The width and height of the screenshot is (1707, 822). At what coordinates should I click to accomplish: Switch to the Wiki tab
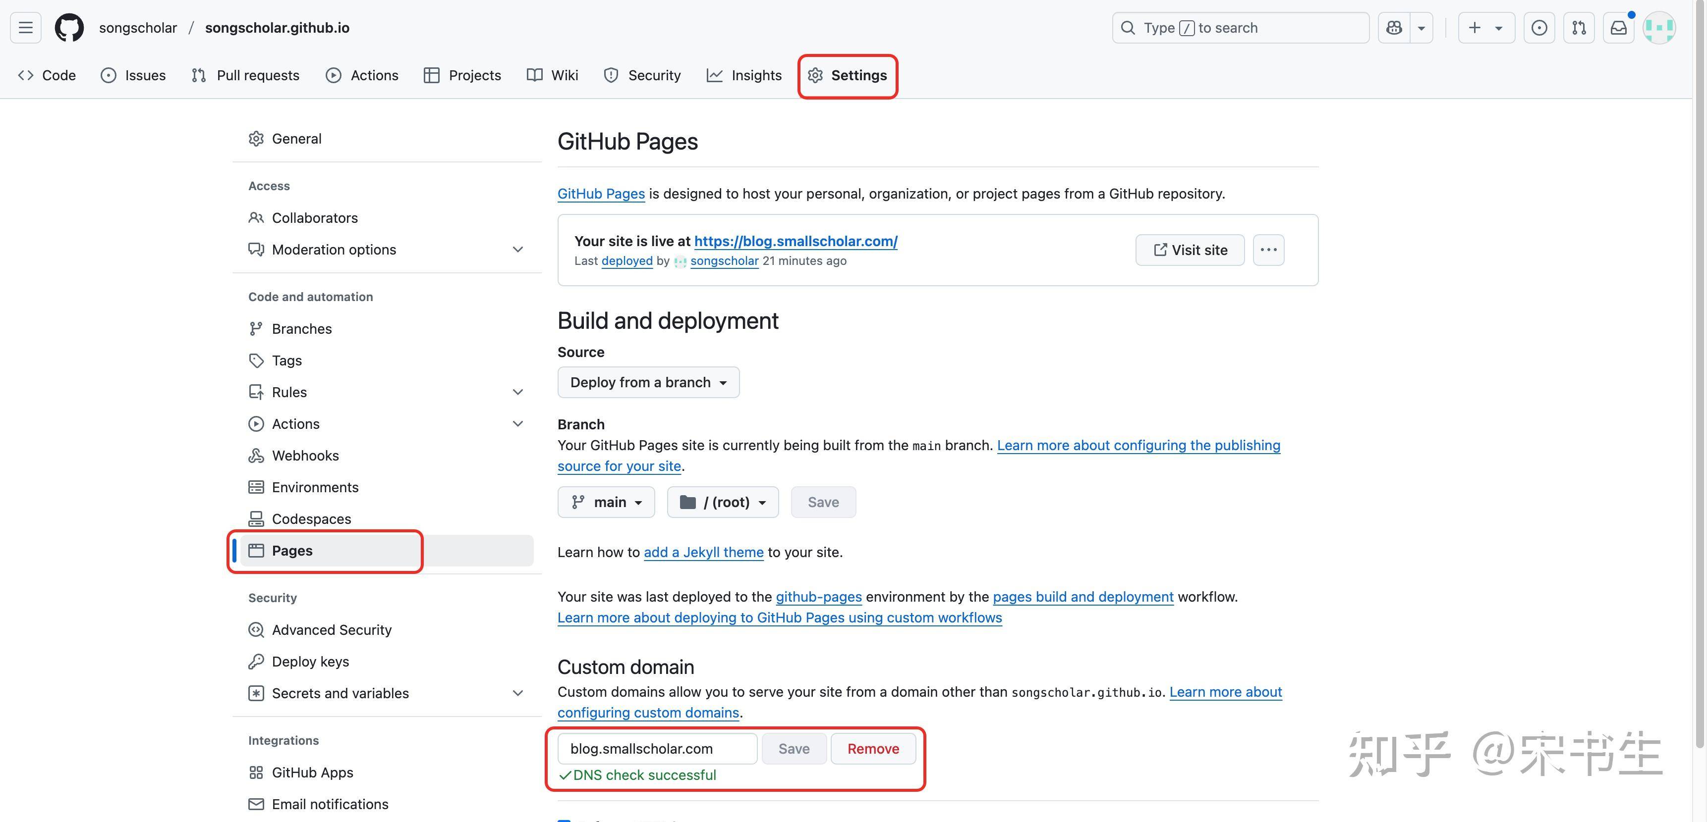[x=553, y=75]
